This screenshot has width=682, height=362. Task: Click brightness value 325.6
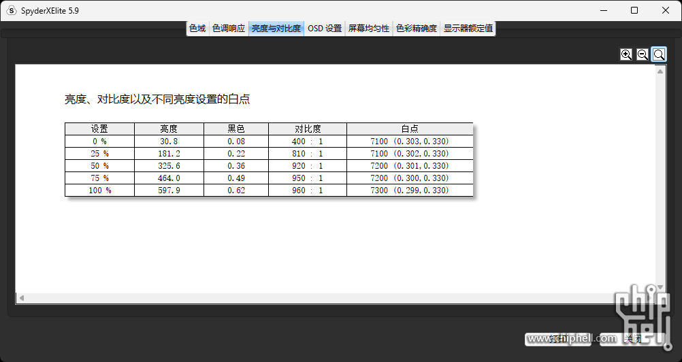pos(169,165)
